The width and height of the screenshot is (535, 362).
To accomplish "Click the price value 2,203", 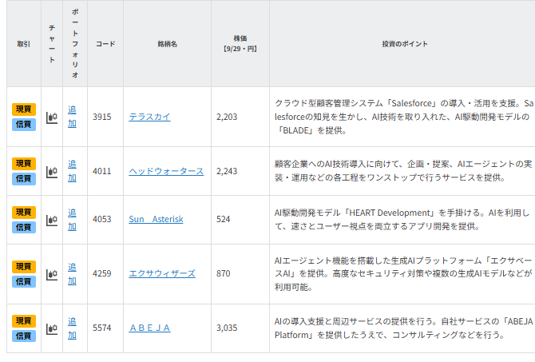I will point(227,117).
